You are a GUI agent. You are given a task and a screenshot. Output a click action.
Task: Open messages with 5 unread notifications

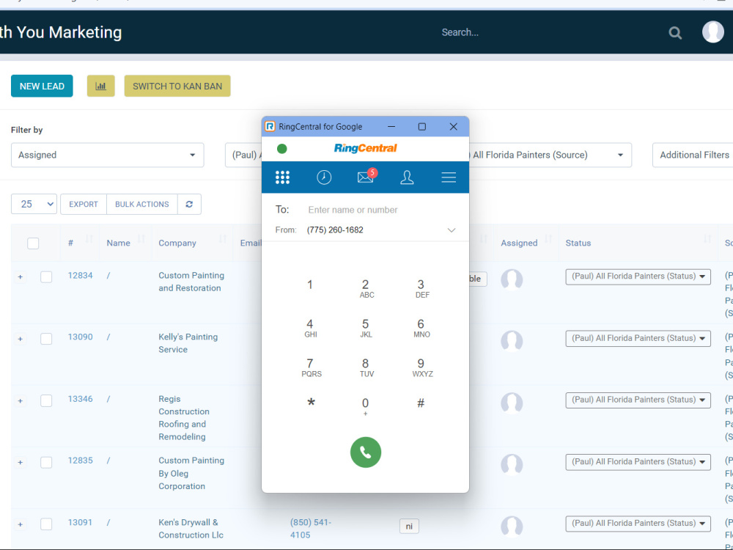pos(365,177)
